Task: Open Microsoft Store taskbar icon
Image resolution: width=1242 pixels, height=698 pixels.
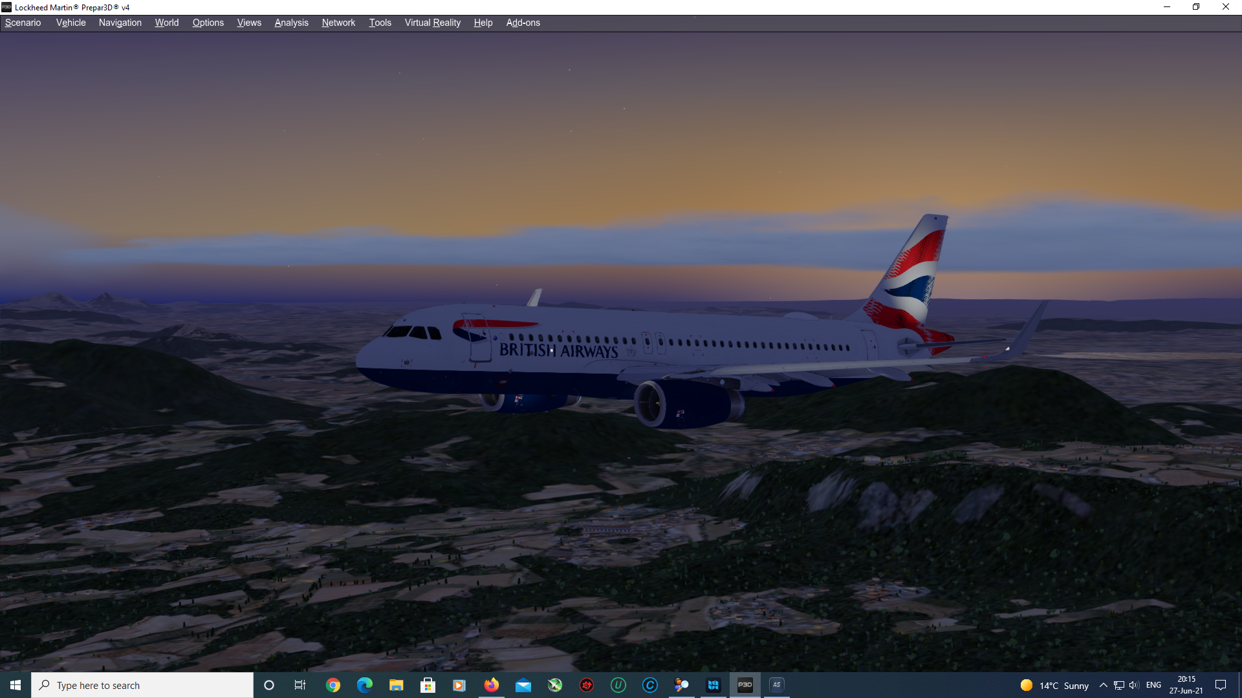Action: (x=428, y=685)
